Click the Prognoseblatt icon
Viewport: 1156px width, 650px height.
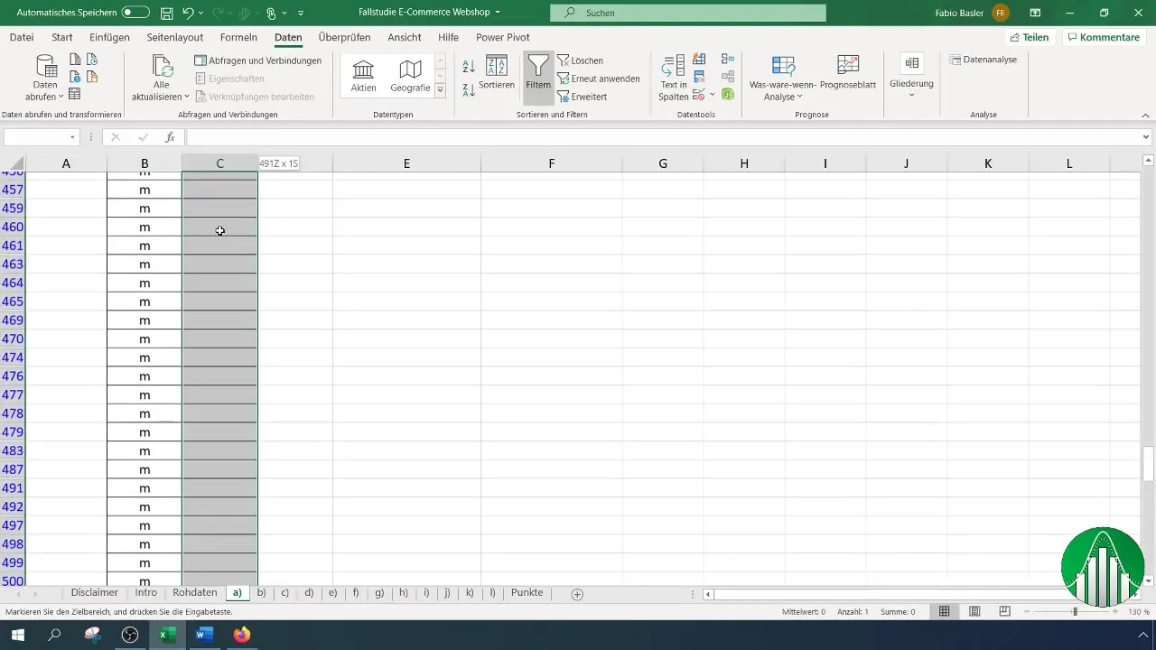[848, 65]
